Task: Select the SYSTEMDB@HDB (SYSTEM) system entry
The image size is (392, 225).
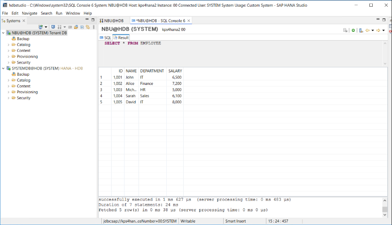Action: pyautogui.click(x=44, y=69)
